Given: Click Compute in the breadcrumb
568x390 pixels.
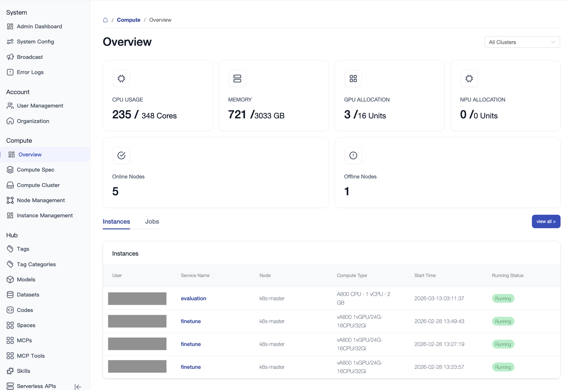Looking at the screenshot, I should click(x=129, y=20).
